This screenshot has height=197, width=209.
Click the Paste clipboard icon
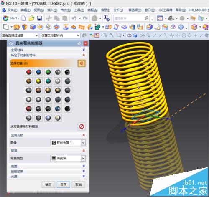point(65,18)
